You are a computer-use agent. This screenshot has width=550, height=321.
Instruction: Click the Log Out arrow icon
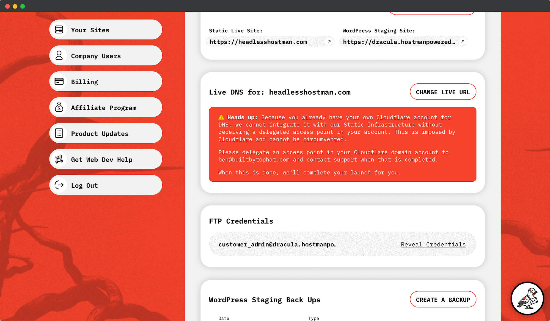[x=59, y=185]
